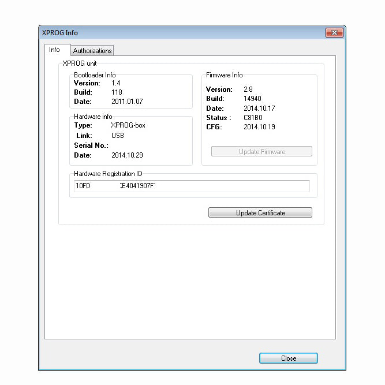Click the Serial No. label
Screen dimensions: 385x385
pos(91,145)
